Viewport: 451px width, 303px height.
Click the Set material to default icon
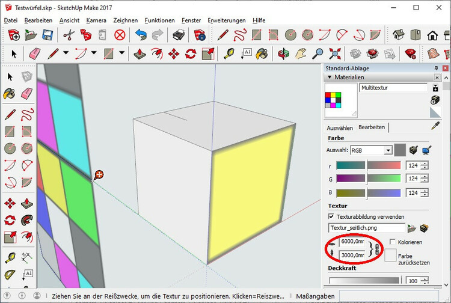[x=435, y=112]
